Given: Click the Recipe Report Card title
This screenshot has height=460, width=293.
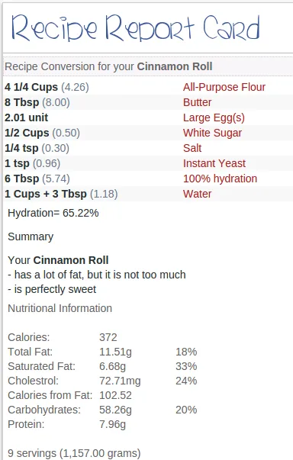Looking at the screenshot, I should (136, 28).
